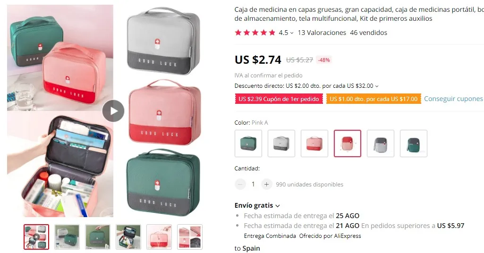Play the product video

coord(113,111)
